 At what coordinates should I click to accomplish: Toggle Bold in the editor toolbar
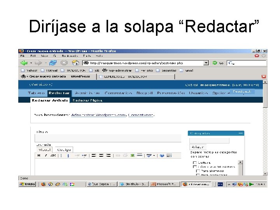tap(39, 156)
